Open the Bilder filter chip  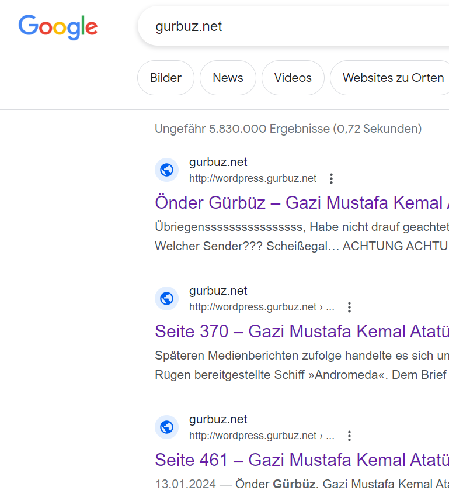click(x=166, y=78)
